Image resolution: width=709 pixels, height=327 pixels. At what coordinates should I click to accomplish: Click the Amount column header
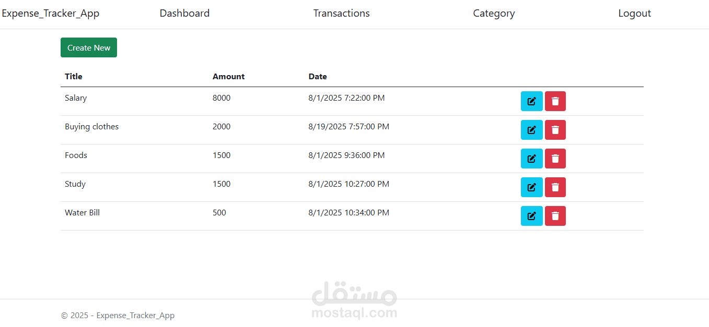[x=228, y=77]
